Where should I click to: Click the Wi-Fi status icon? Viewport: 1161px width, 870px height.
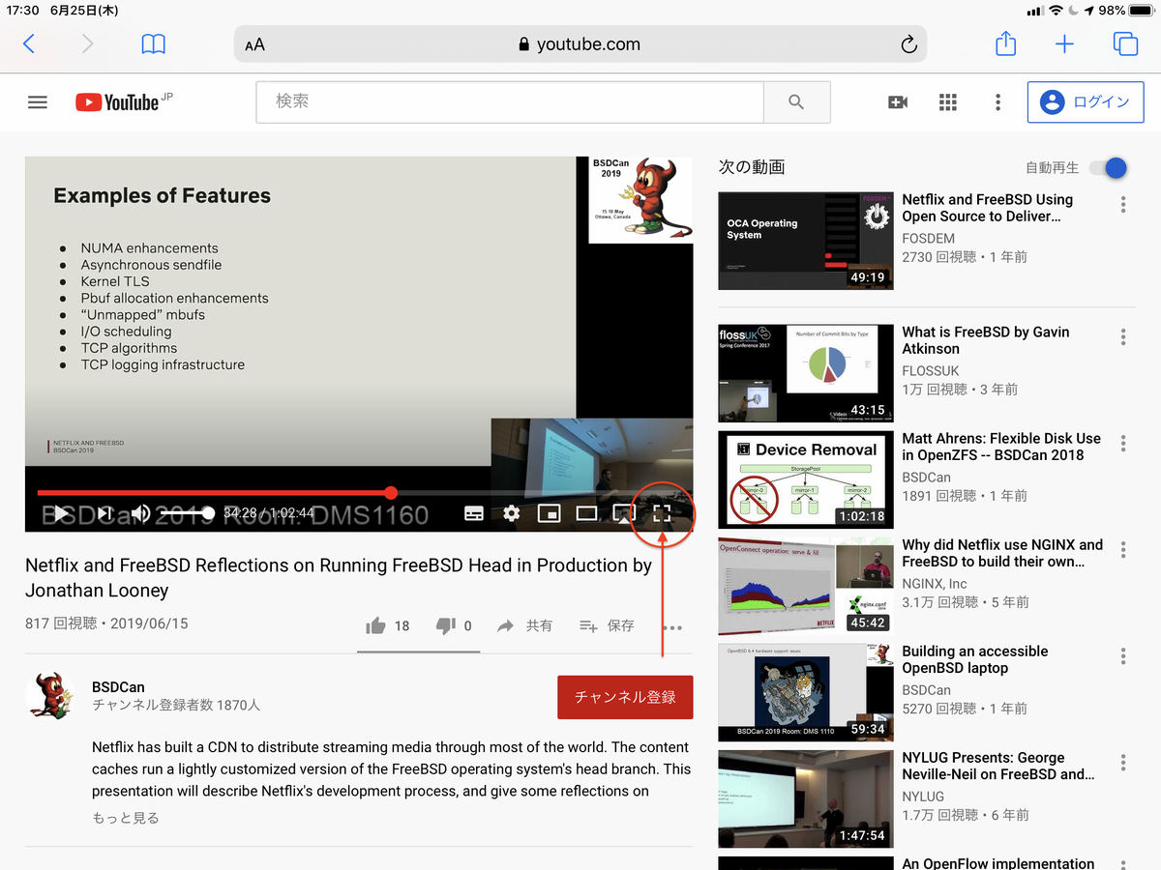point(1057,11)
